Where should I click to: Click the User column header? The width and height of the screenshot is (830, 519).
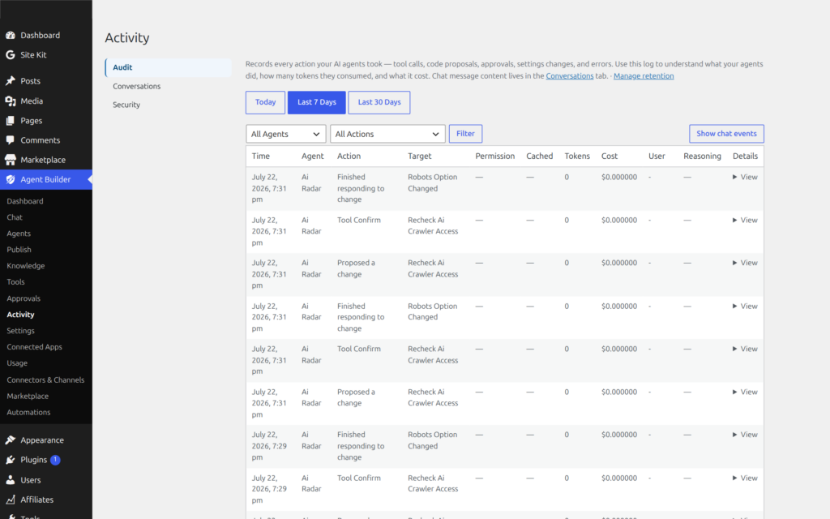pos(657,157)
